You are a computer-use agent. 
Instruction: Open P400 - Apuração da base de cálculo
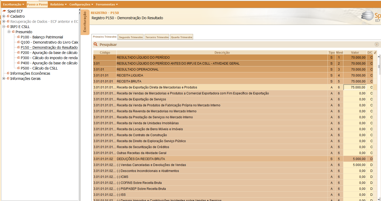tap(49, 63)
